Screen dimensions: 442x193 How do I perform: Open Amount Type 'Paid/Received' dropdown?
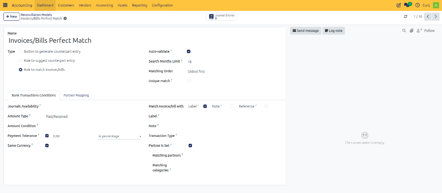point(93,116)
